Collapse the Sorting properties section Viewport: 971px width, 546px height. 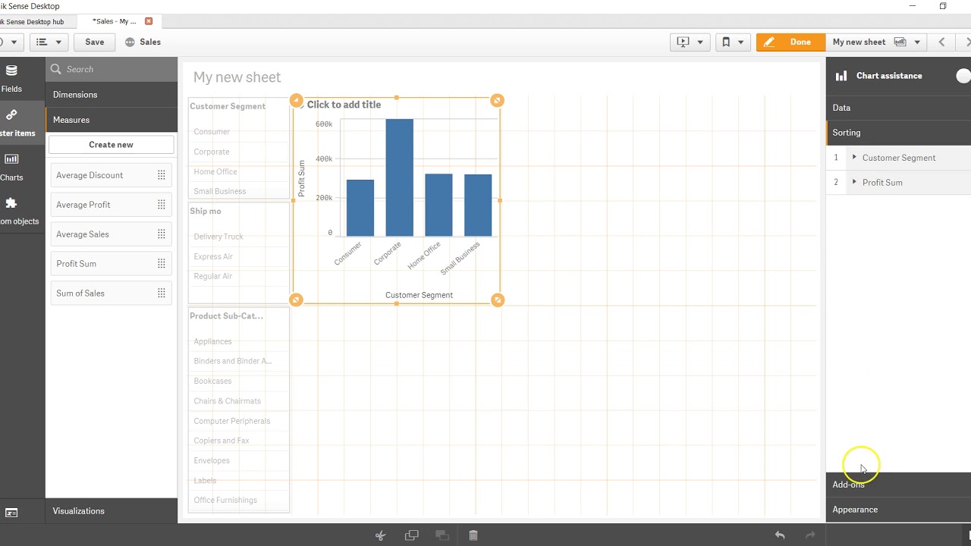click(898, 133)
